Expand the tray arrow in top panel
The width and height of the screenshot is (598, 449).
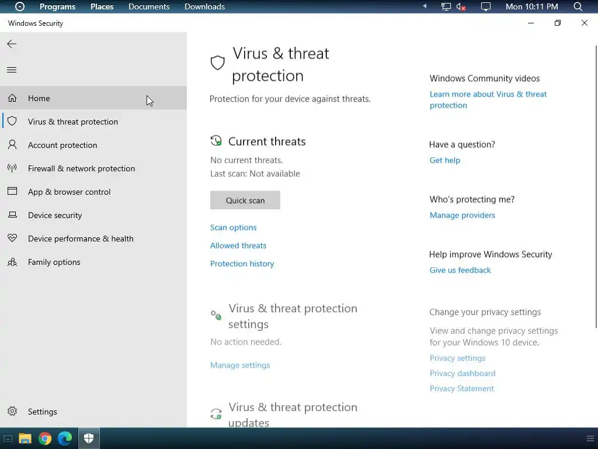pyautogui.click(x=425, y=6)
